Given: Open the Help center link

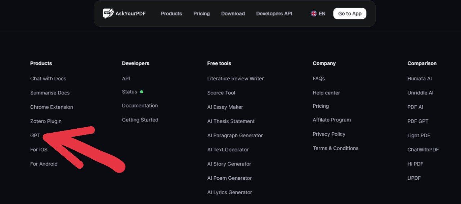Looking at the screenshot, I should tap(326, 93).
